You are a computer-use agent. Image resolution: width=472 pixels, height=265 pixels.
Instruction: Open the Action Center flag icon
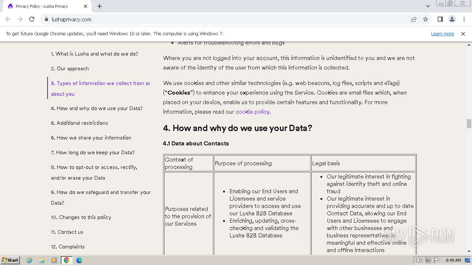point(437,260)
